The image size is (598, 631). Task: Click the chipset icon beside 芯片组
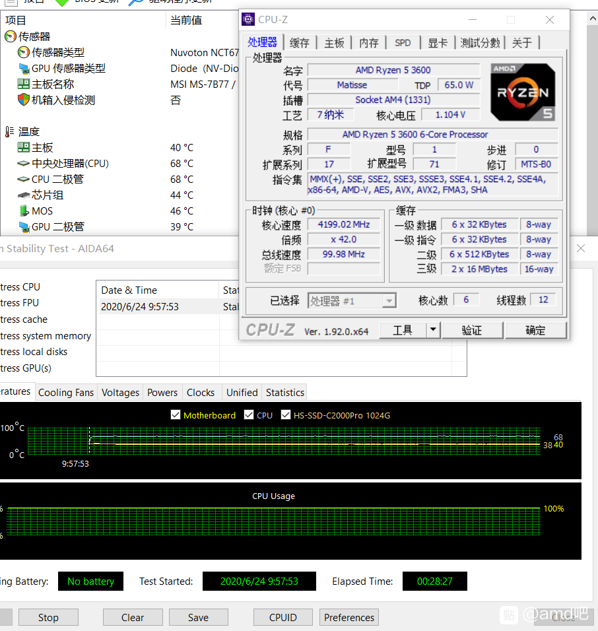24,195
